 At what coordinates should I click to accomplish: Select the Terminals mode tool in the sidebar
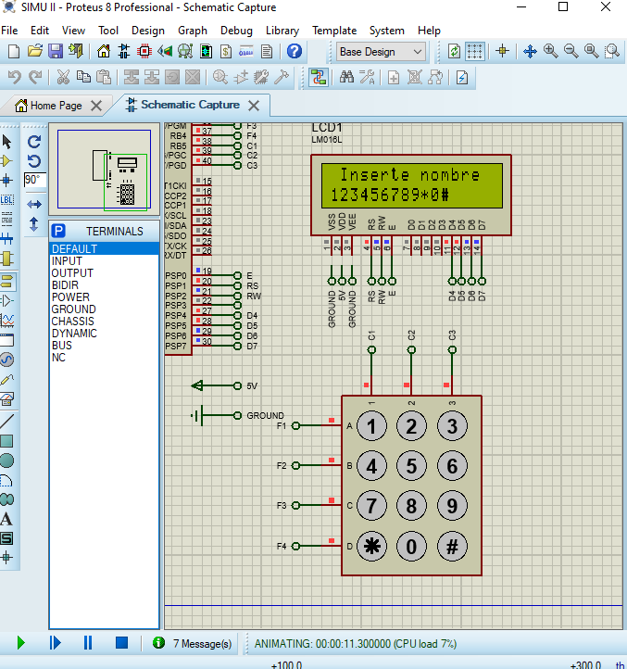pyautogui.click(x=7, y=282)
